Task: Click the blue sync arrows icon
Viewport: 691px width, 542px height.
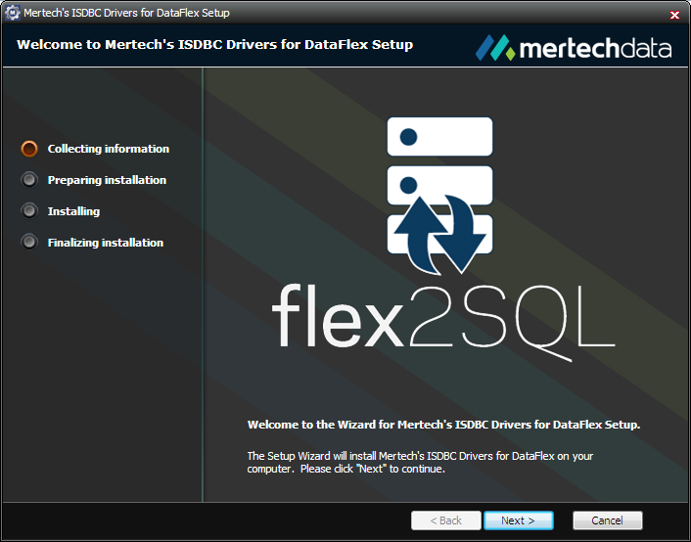Action: click(440, 233)
